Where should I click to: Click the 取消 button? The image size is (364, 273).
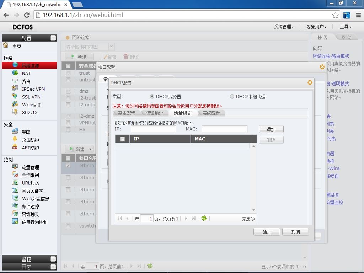pos(295,232)
